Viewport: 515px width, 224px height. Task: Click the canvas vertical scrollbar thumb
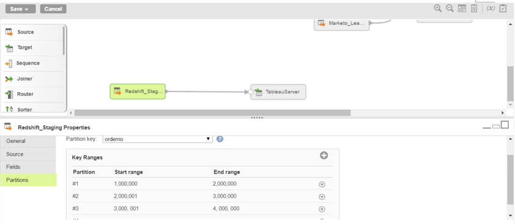(x=510, y=84)
